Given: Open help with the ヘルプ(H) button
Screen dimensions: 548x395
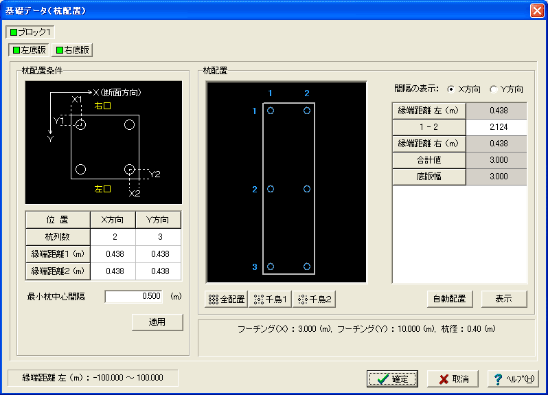Looking at the screenshot, I should (x=514, y=379).
